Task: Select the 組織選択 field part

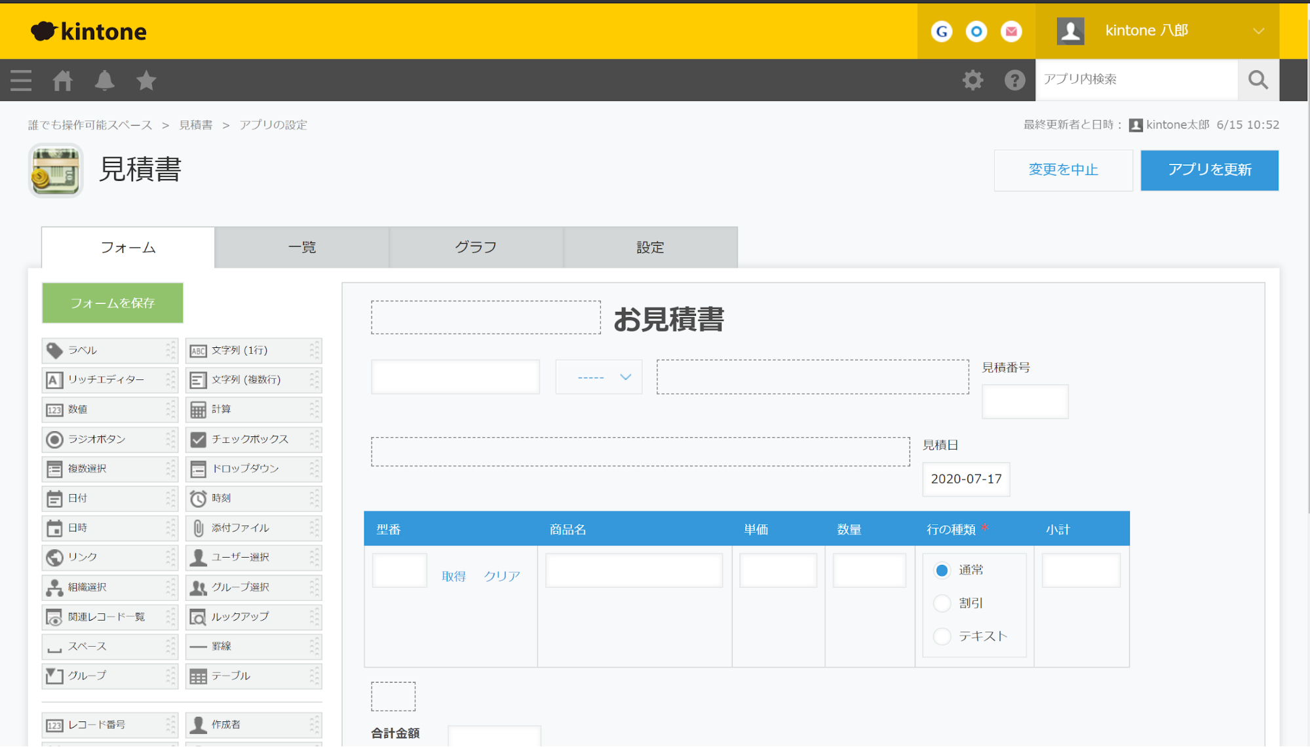Action: [x=109, y=587]
